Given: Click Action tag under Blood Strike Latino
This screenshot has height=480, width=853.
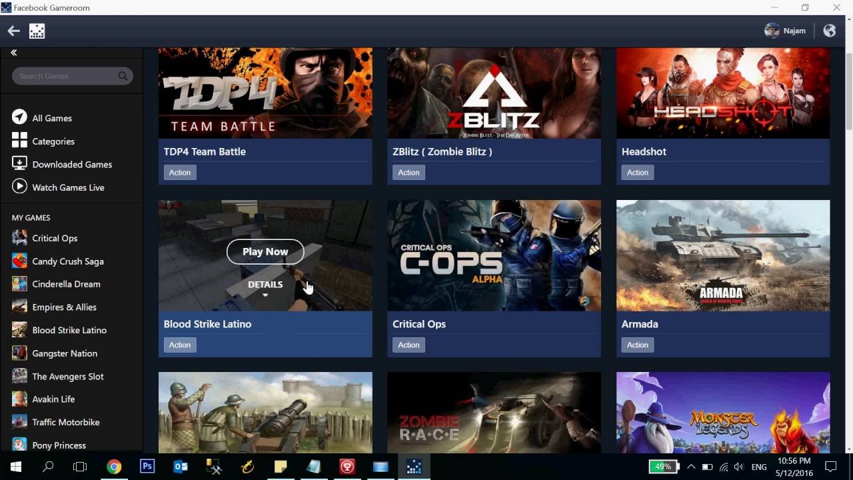Looking at the screenshot, I should 180,345.
